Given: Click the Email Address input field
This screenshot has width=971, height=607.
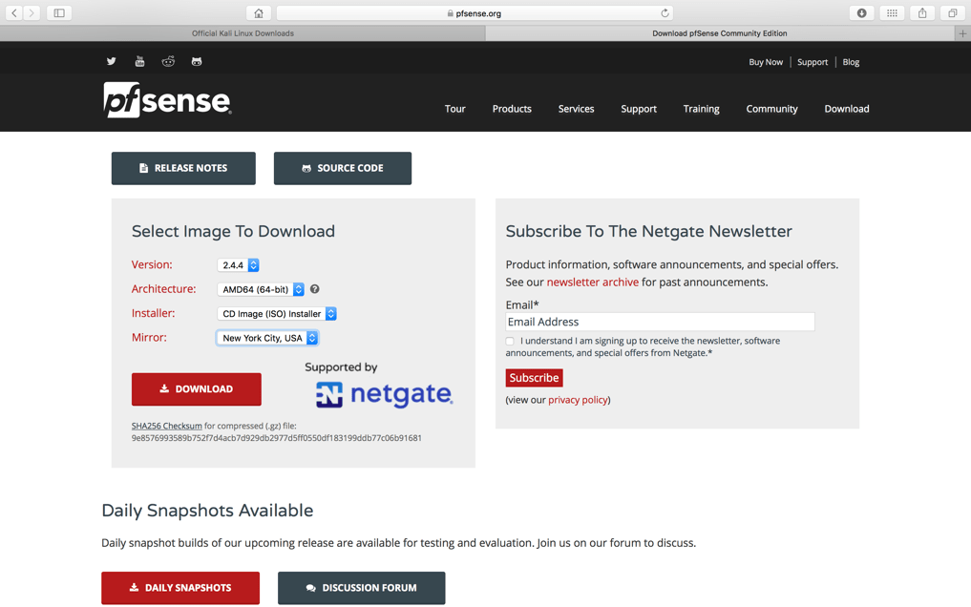Looking at the screenshot, I should (x=660, y=323).
